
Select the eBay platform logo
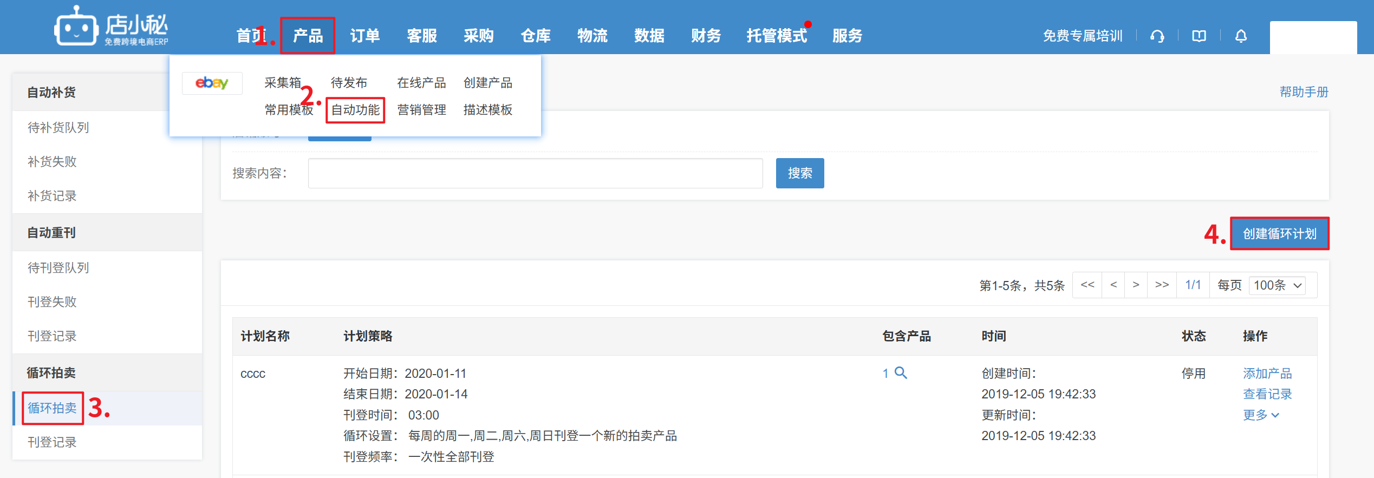[x=212, y=83]
